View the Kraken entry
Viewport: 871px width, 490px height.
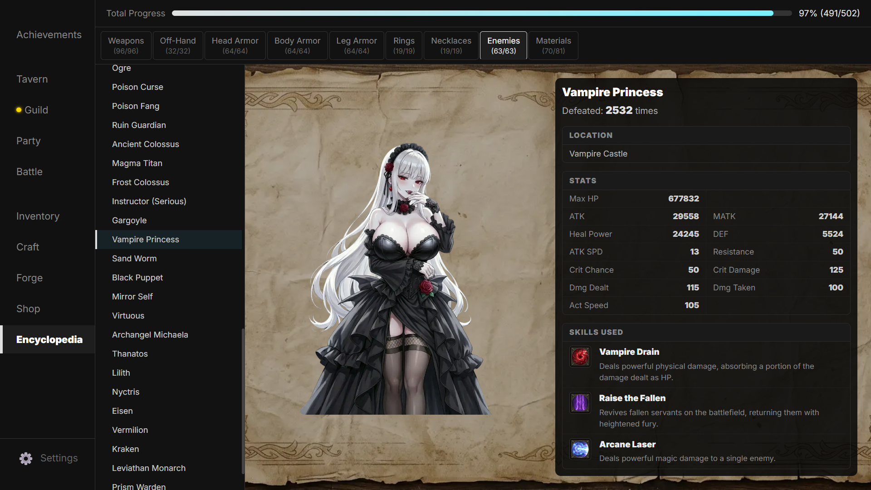[169, 449]
